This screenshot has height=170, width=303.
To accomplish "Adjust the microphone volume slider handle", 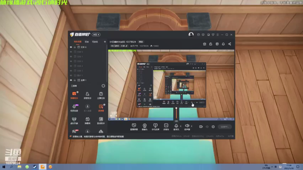I will point(176,108).
